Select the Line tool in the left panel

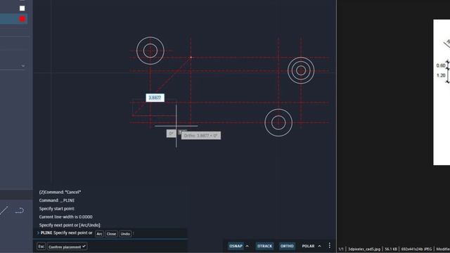point(4,211)
